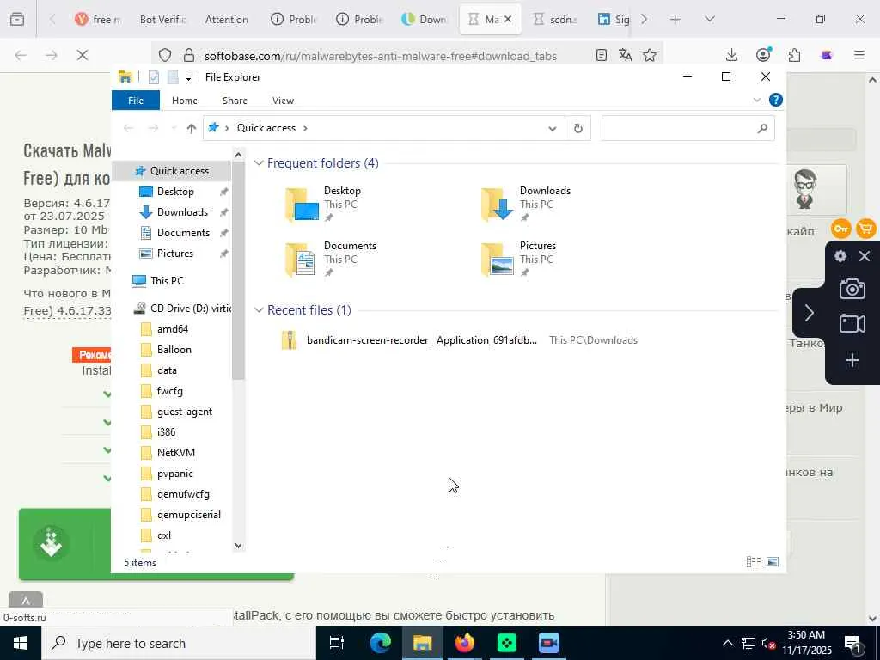Screen dimensions: 880x660
Task: Start video recording in the capture panel
Action: 852,324
